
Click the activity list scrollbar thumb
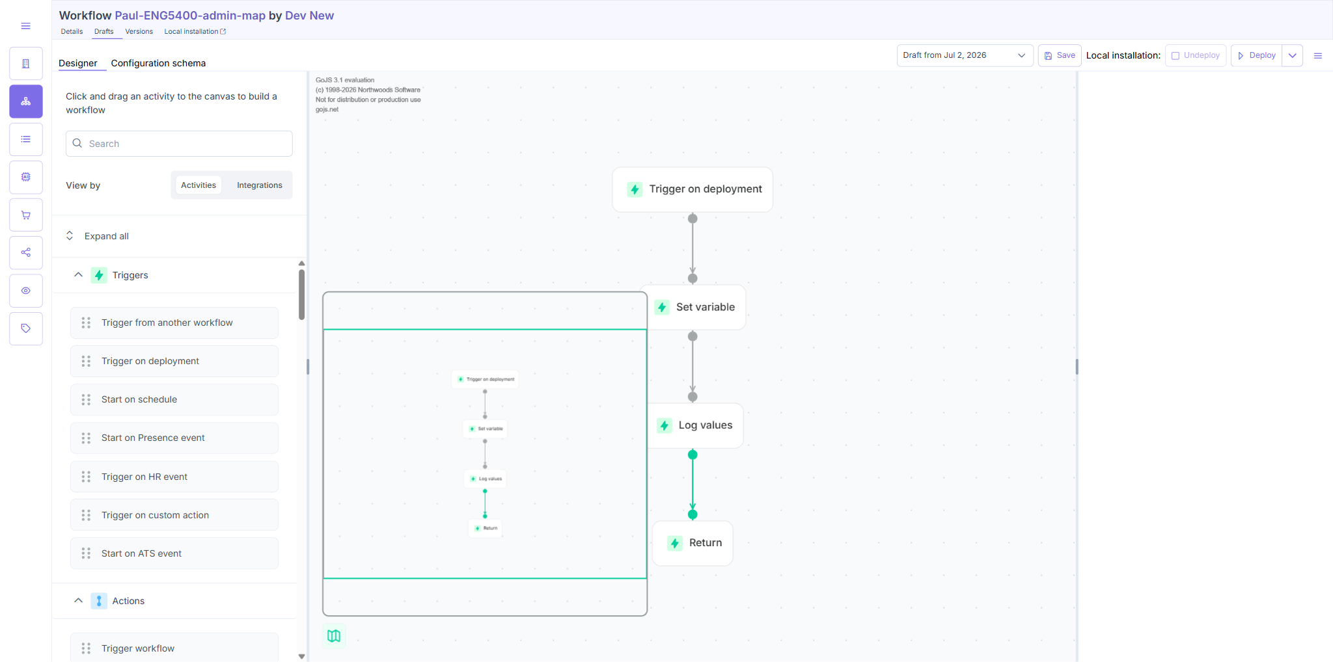click(302, 295)
